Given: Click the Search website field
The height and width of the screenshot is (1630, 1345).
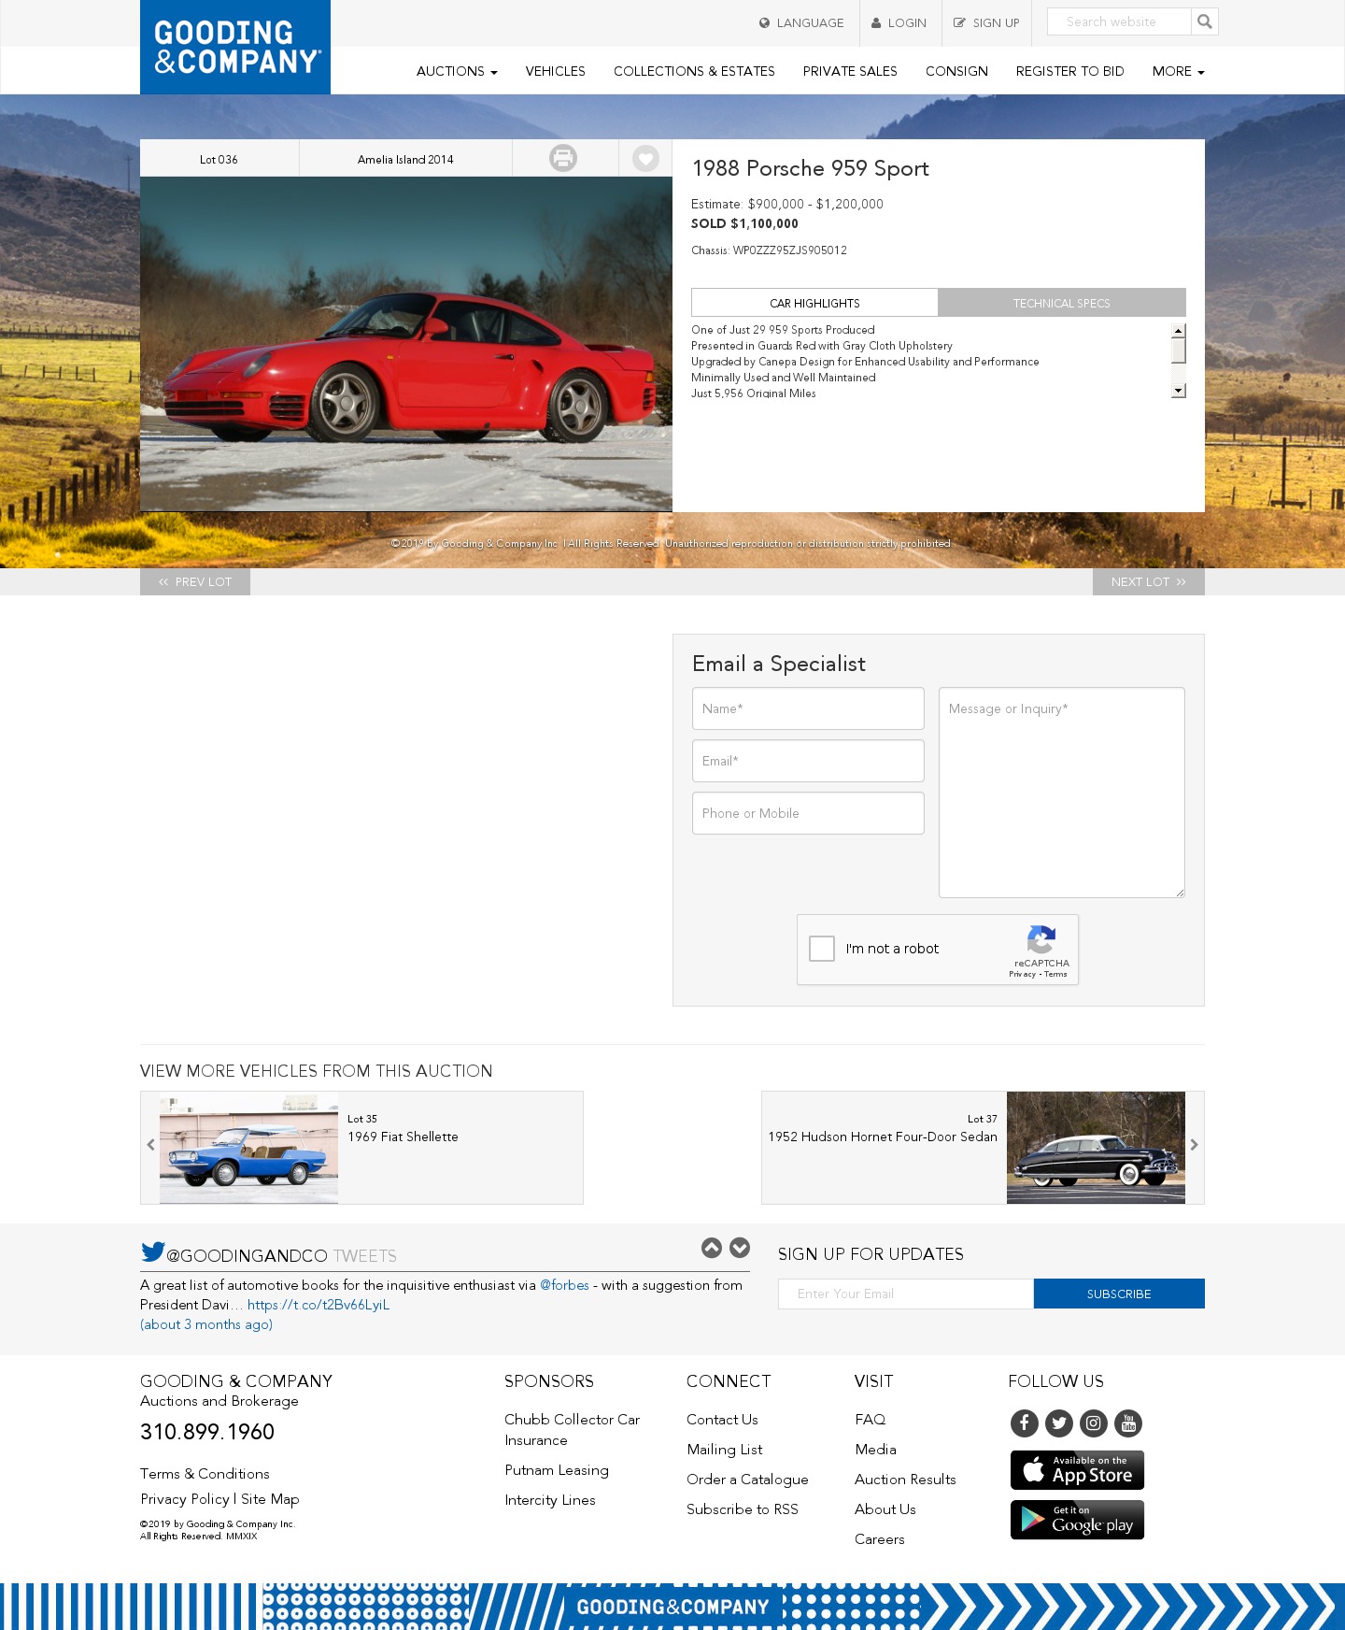Looking at the screenshot, I should click(x=1119, y=21).
